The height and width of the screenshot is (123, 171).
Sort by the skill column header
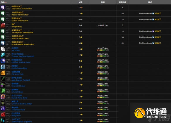[103, 2]
